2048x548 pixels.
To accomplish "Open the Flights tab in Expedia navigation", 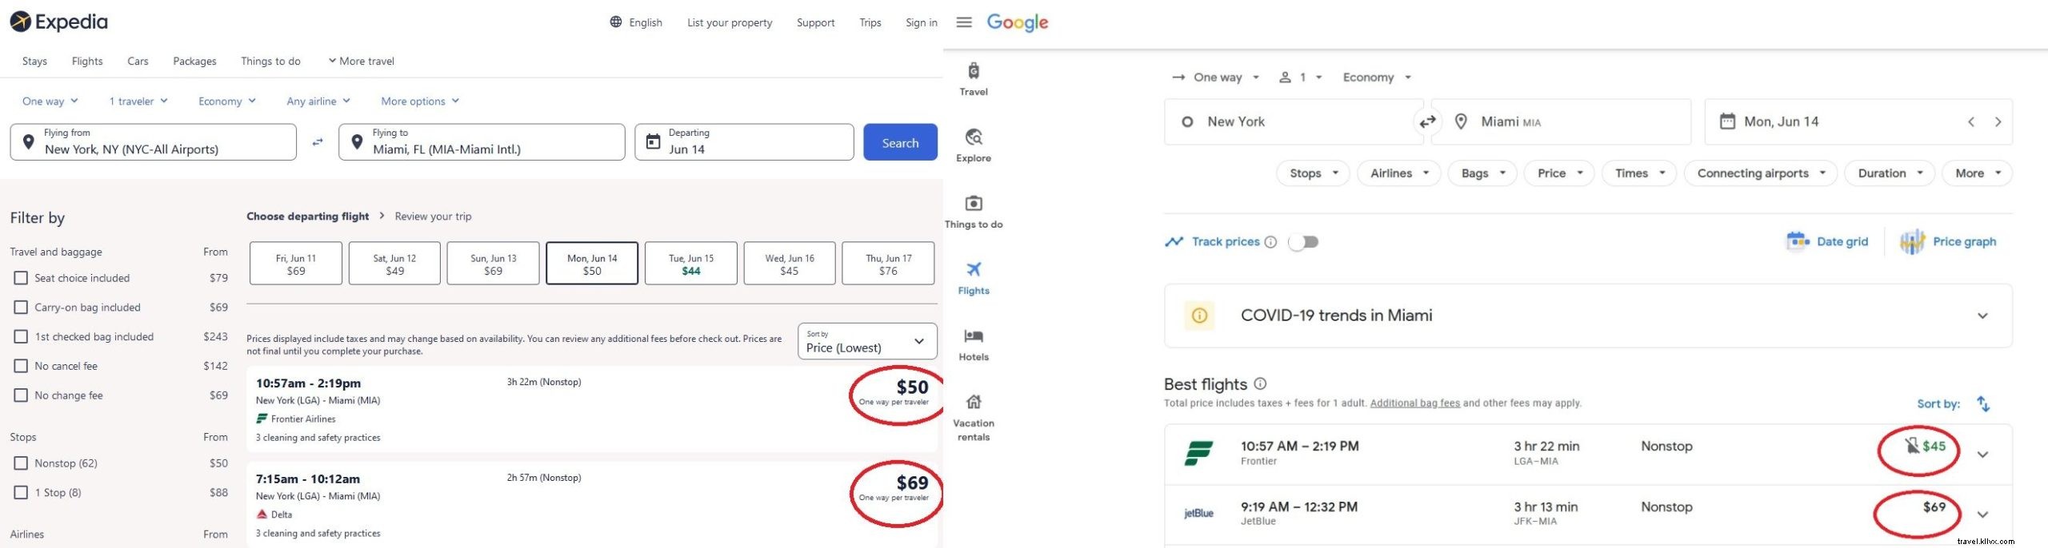I will point(87,62).
